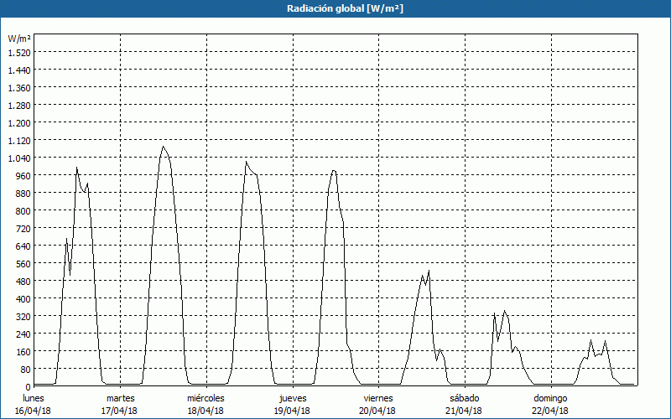This screenshot has height=419, width=671.
Task: Click the "Radiación global [W/m²]" chart title
Action: pyautogui.click(x=335, y=8)
